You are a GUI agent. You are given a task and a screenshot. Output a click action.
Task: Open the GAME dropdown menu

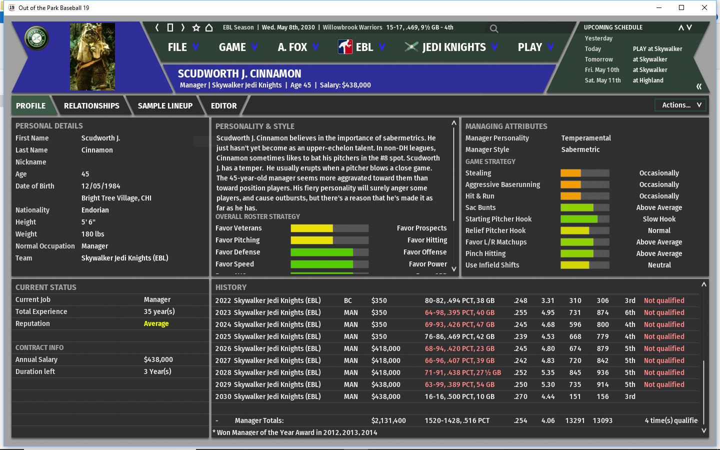coord(237,47)
